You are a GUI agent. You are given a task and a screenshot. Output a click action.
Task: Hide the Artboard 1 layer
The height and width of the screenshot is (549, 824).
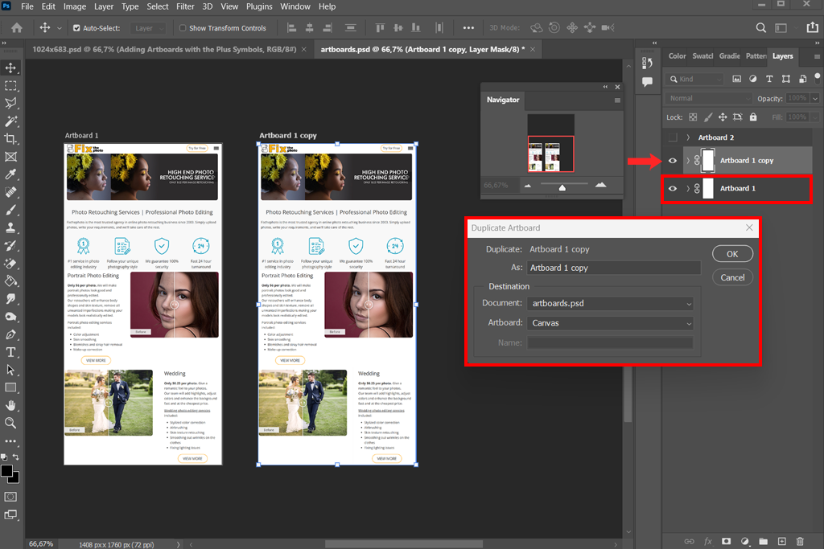pyautogui.click(x=673, y=188)
